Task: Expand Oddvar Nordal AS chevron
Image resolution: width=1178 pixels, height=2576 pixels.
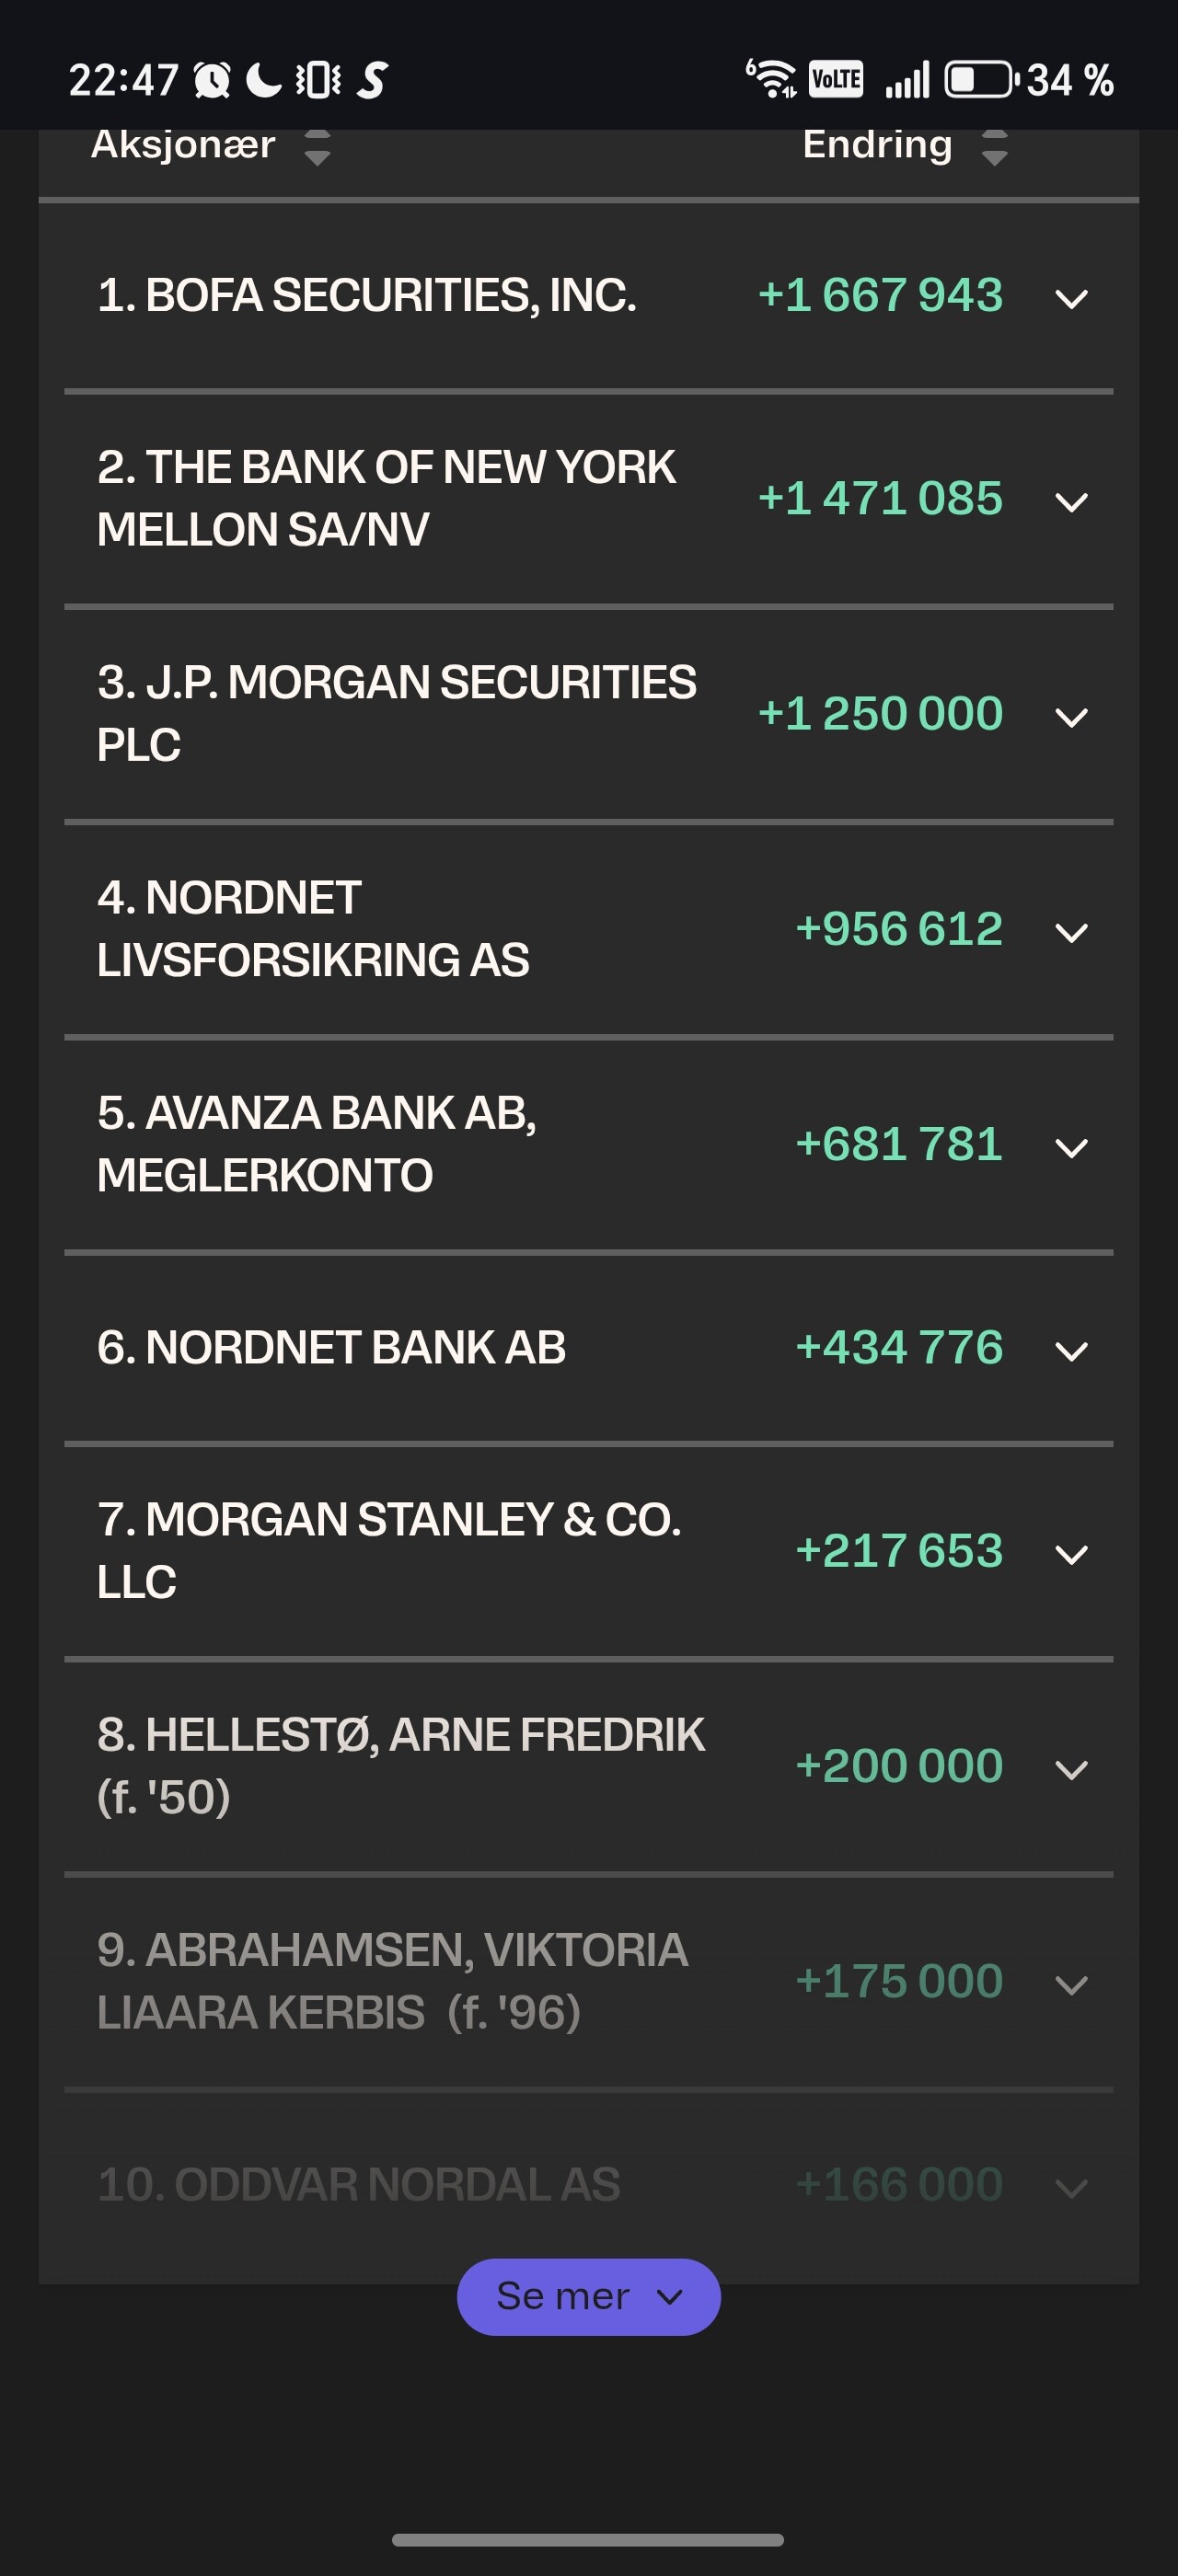Action: (x=1071, y=2188)
